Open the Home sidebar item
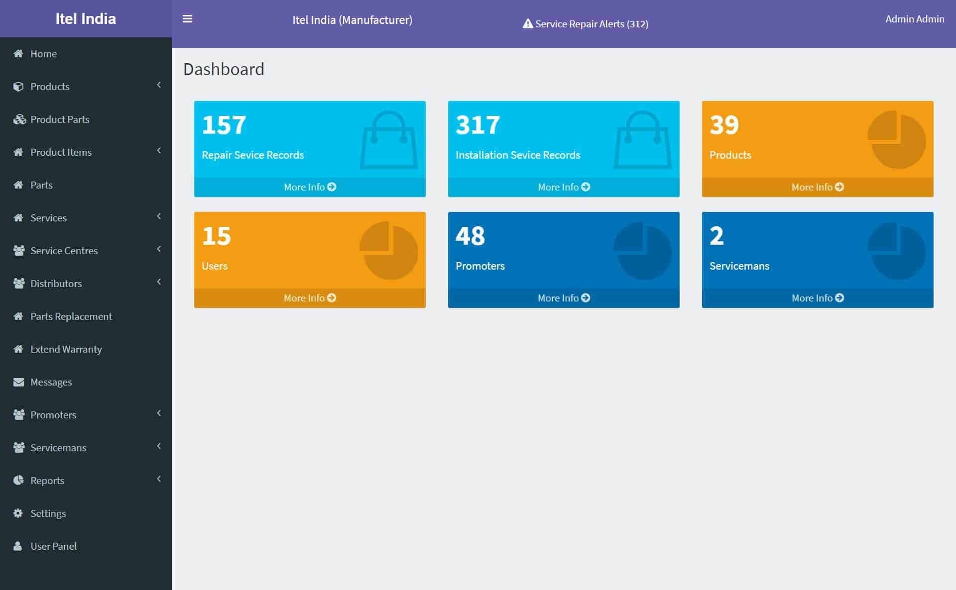 tap(43, 54)
